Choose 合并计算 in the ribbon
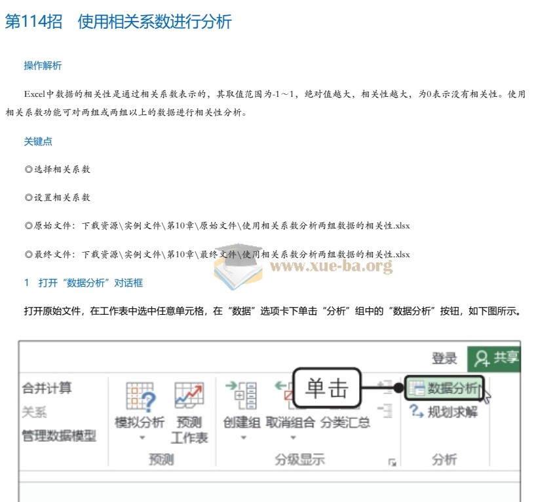 (x=47, y=388)
